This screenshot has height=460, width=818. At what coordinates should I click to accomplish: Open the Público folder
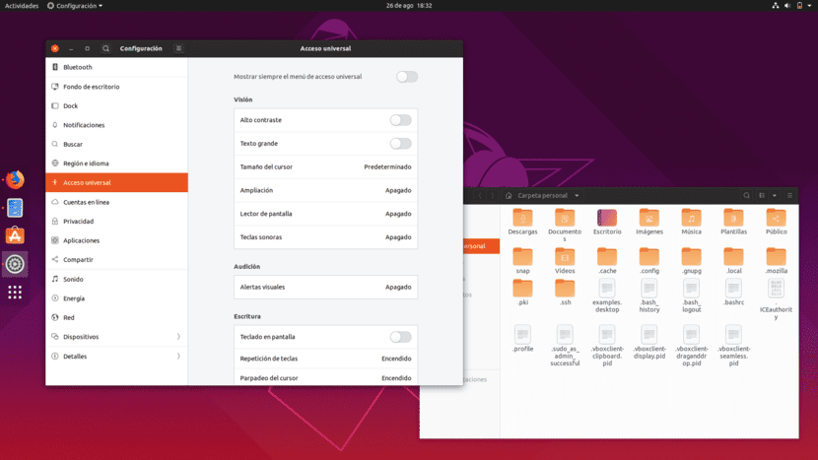(x=777, y=222)
